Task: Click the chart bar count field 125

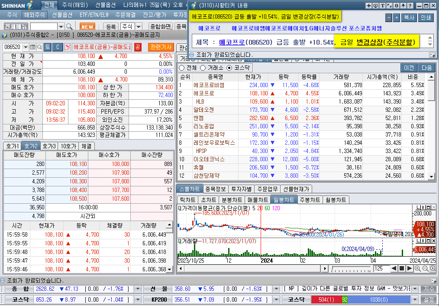Action: (381, 269)
